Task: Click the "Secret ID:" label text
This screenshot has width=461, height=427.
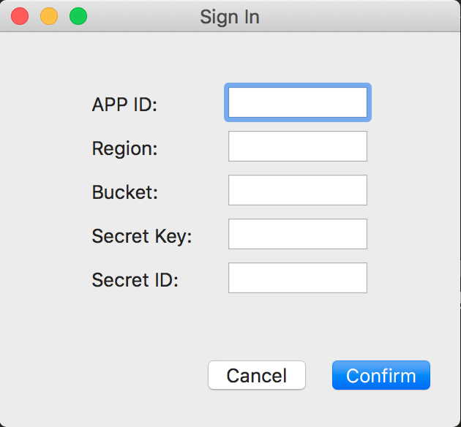Action: click(x=135, y=280)
